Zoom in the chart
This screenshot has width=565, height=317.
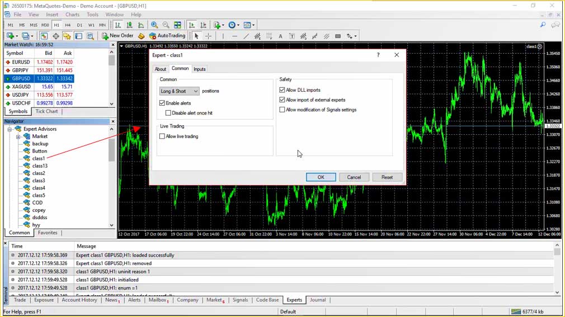pos(154,25)
